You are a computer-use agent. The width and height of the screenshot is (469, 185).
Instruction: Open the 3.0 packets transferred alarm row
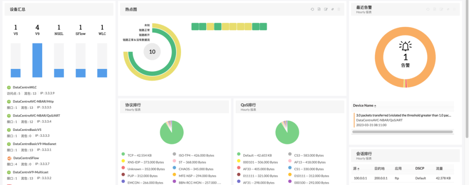pos(403,120)
